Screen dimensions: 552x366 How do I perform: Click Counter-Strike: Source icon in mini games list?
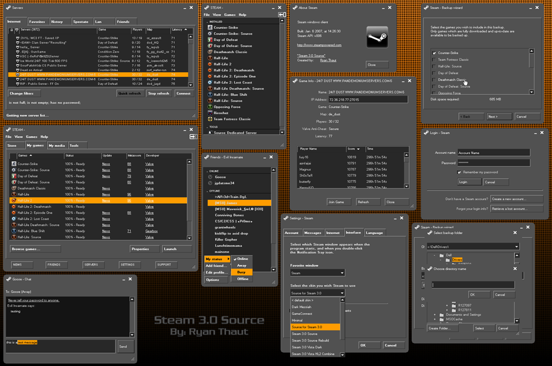coord(210,34)
